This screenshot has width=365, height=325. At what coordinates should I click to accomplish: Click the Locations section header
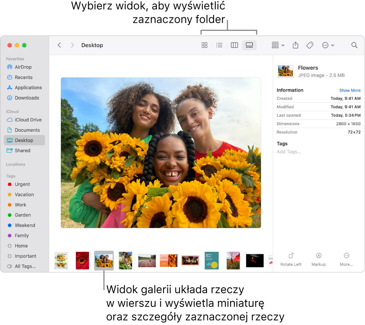tap(15, 164)
